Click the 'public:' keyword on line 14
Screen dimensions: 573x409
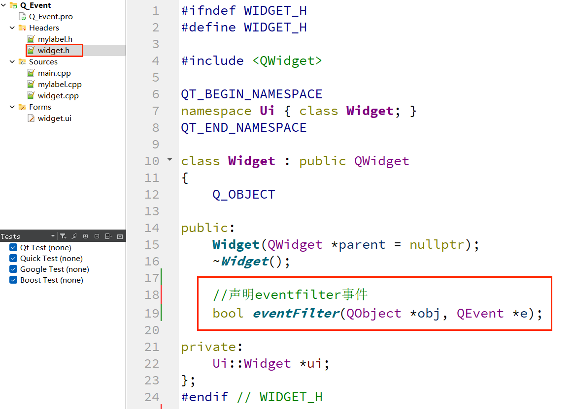coord(208,228)
